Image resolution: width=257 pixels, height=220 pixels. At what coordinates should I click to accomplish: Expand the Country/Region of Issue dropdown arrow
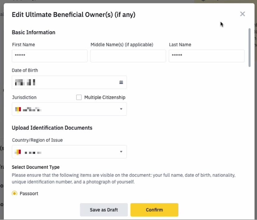click(x=121, y=152)
